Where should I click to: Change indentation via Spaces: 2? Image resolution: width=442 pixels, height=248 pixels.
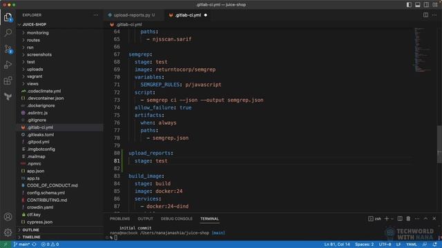(x=364, y=245)
